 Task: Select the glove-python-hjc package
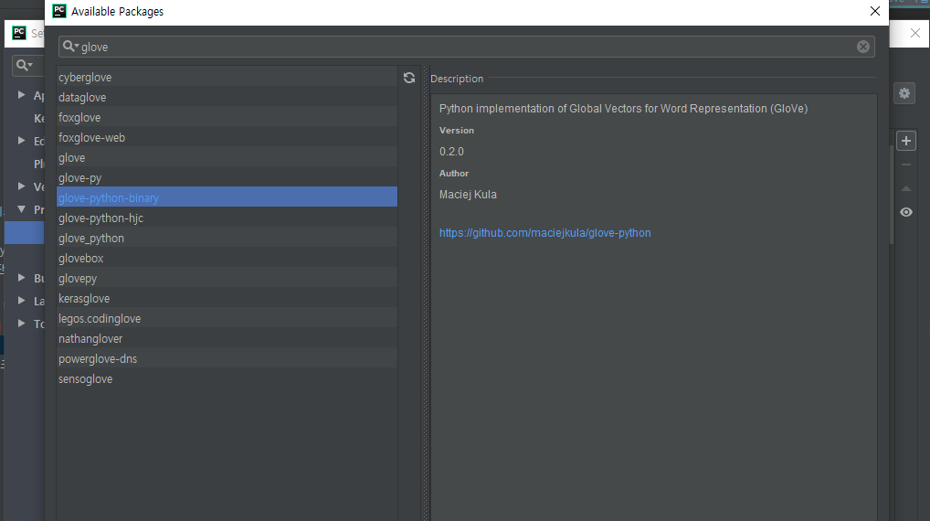[x=227, y=218]
